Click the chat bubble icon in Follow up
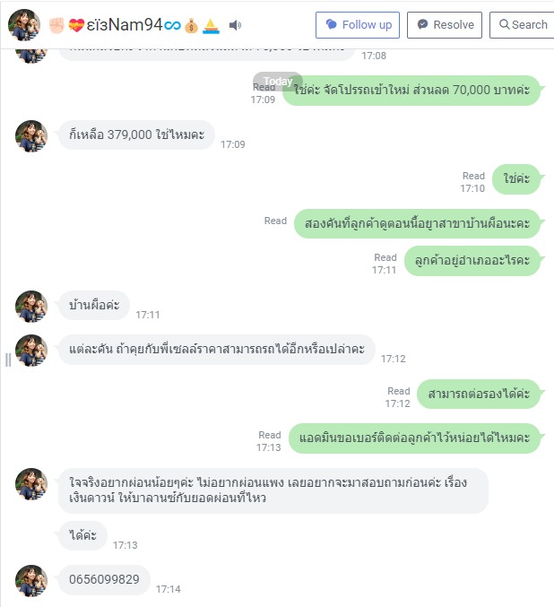Viewport: 554px width, 607px height. pyautogui.click(x=331, y=24)
